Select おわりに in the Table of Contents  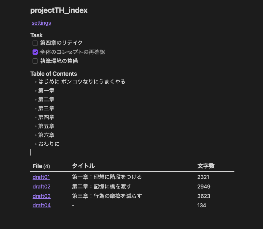pos(48,144)
